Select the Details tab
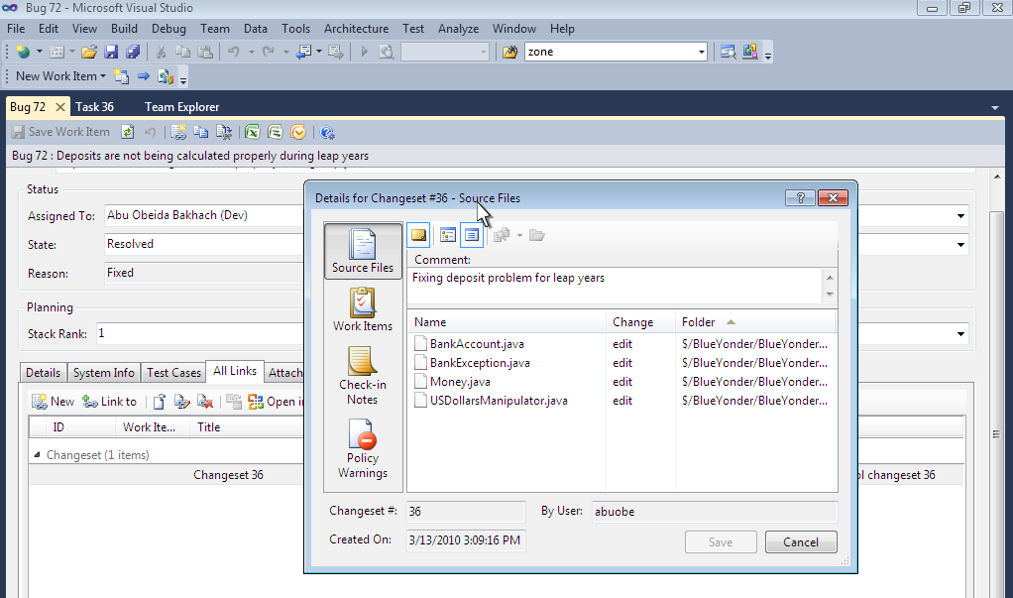This screenshot has height=598, width=1013. pos(44,372)
